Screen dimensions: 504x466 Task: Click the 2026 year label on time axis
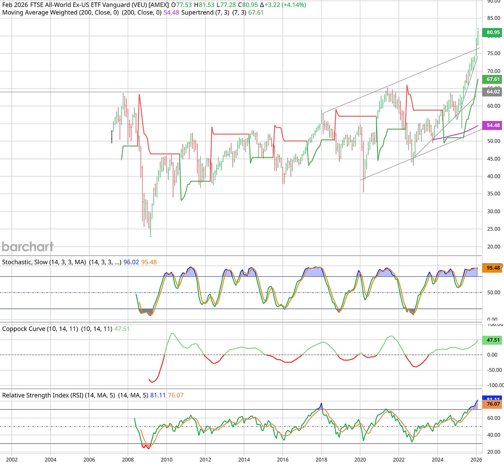coord(476,459)
